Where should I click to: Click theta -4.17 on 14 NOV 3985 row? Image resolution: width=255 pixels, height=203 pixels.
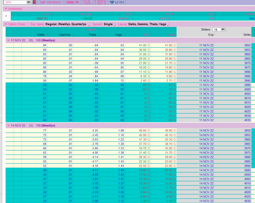point(95,161)
